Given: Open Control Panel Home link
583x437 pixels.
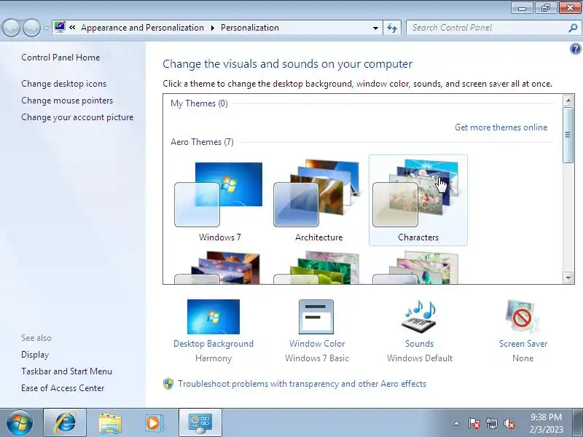Looking at the screenshot, I should tap(60, 58).
